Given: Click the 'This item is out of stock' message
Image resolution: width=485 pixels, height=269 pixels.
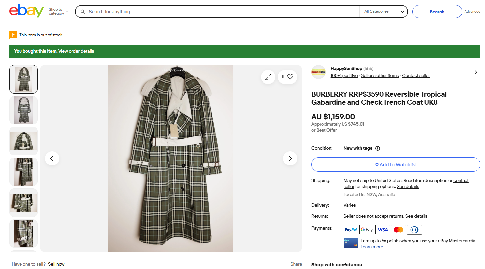Looking at the screenshot, I should click(x=41, y=35).
